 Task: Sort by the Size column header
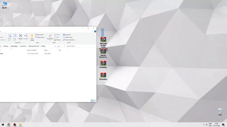[x=60, y=50]
